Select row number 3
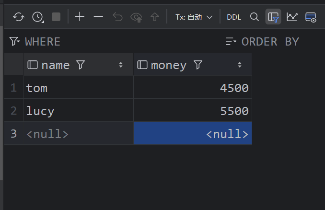 point(14,133)
